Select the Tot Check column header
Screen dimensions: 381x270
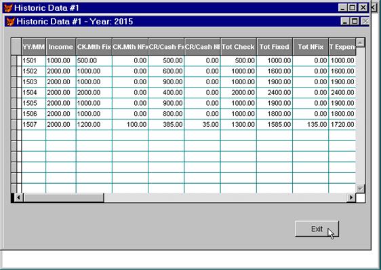[239, 47]
